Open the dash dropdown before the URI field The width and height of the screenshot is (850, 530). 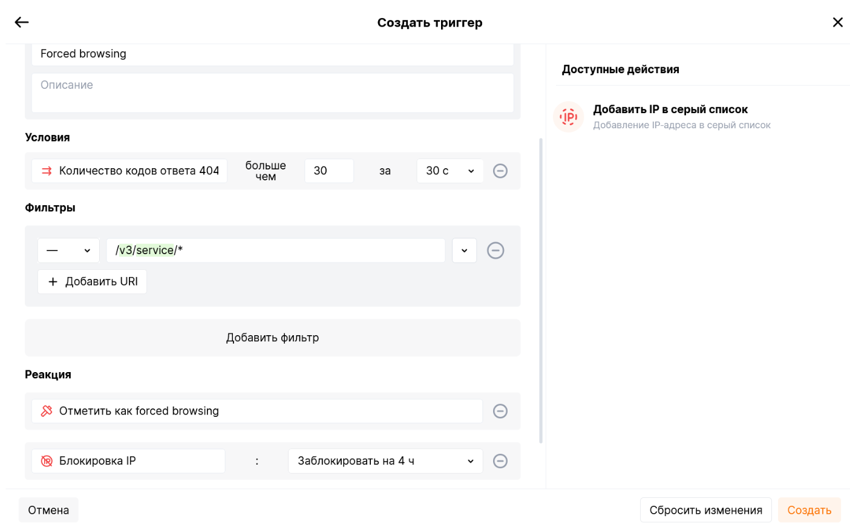[68, 250]
